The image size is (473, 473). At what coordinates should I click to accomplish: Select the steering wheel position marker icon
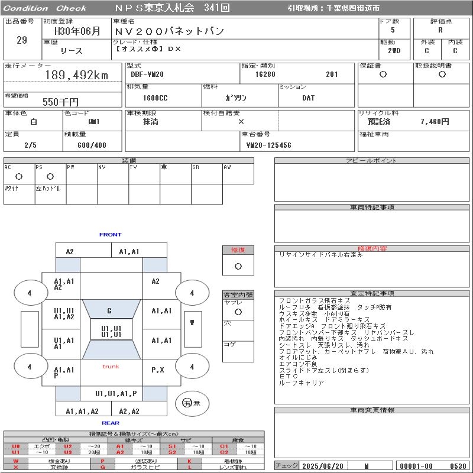tap(192, 323)
